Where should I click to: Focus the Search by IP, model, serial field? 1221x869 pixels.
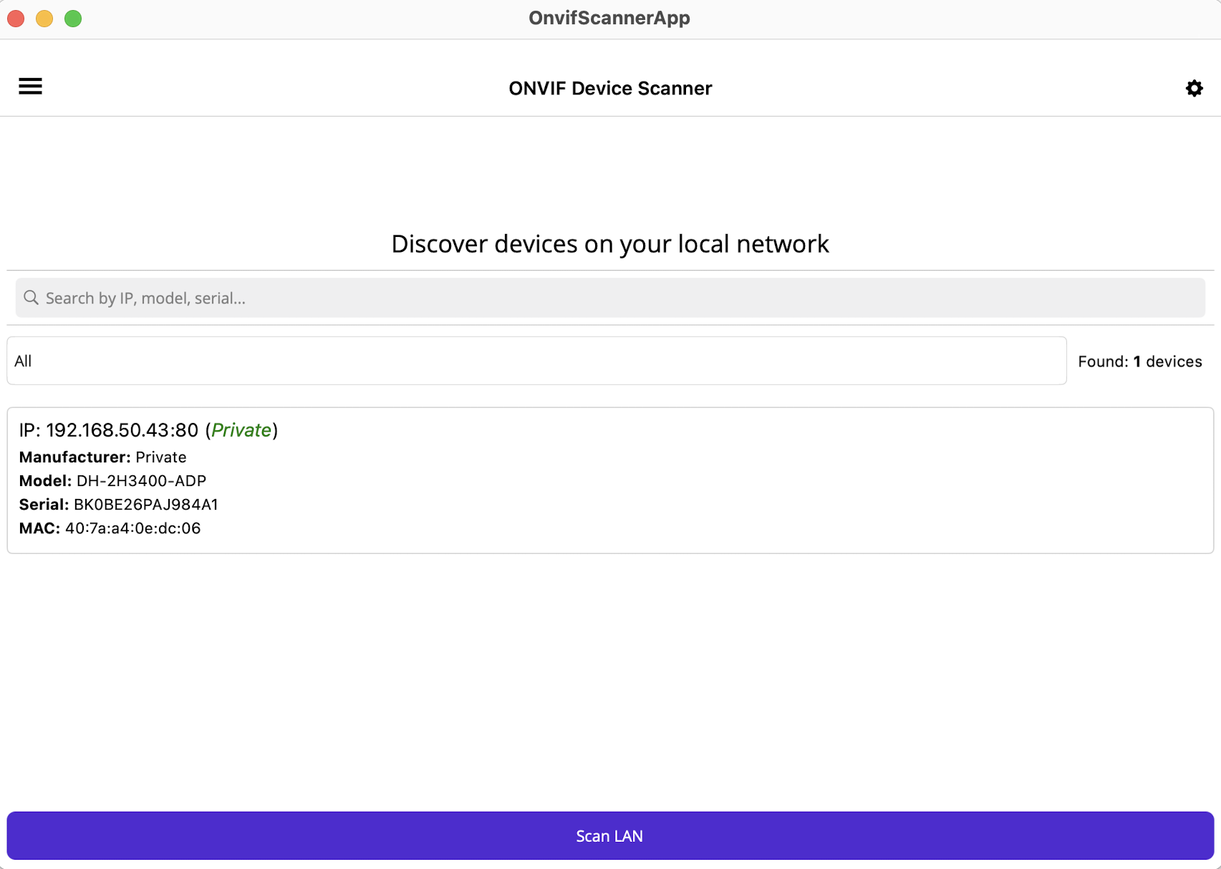(x=610, y=298)
